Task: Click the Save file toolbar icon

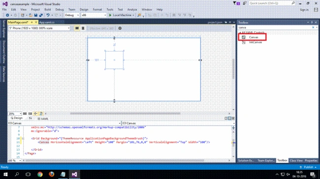Action: [x=36, y=15]
